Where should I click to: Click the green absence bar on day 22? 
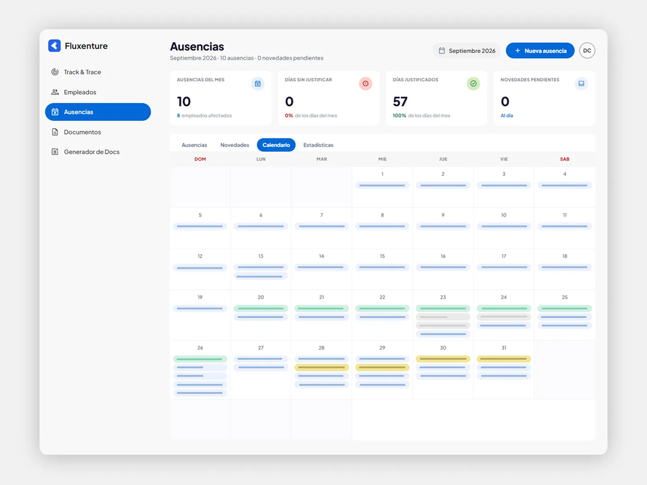tap(382, 309)
